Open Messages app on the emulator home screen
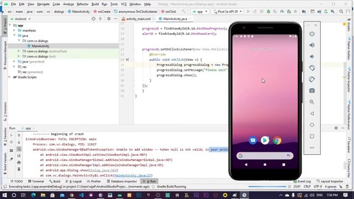The width and height of the screenshot is (354, 199). tap(253, 140)
